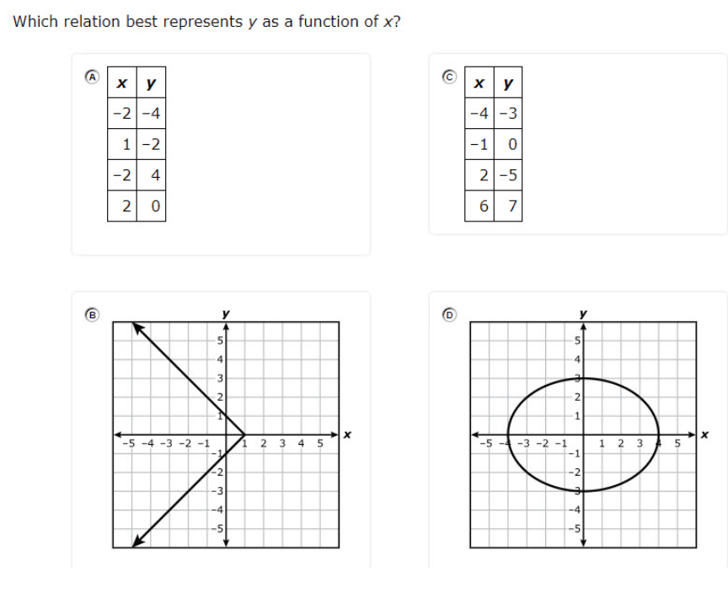Click the lower-left arrowhead in graph B

pos(138,542)
